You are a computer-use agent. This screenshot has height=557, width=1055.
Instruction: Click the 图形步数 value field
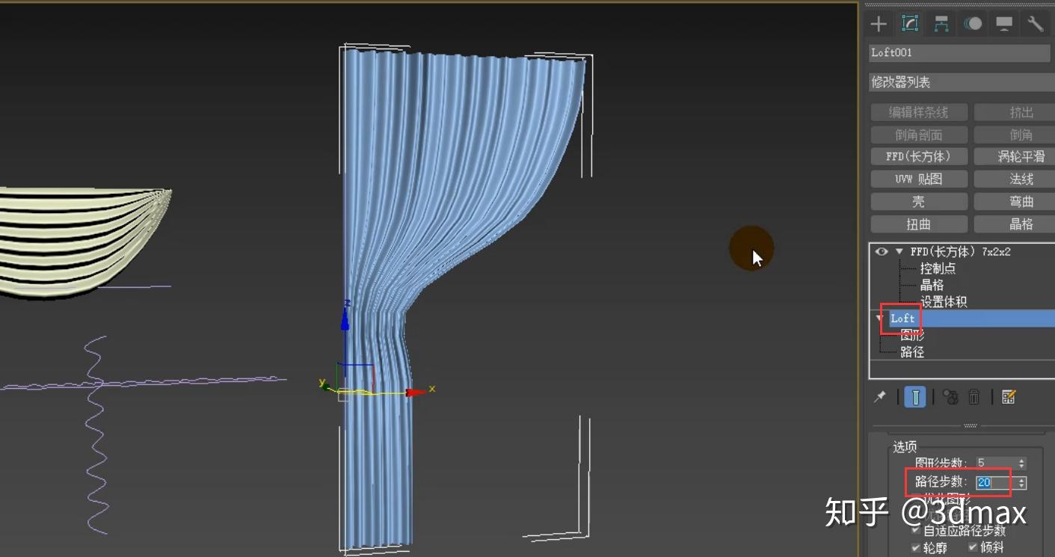[995, 464]
